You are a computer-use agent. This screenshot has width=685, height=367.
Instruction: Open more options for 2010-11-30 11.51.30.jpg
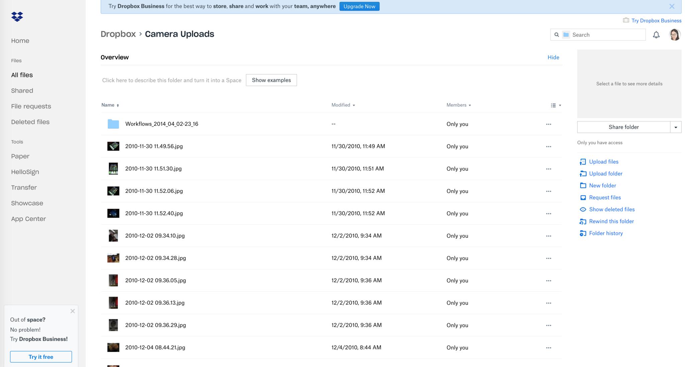click(x=549, y=169)
